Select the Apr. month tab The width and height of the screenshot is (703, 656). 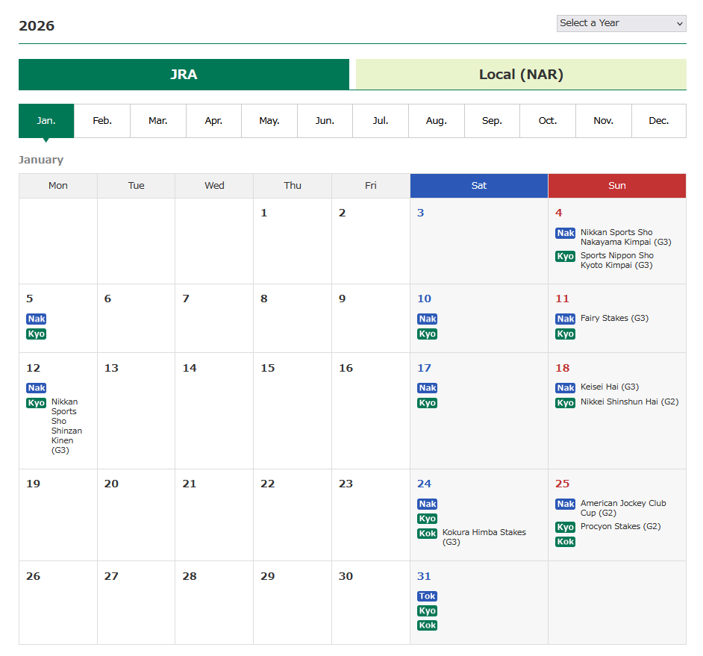213,121
